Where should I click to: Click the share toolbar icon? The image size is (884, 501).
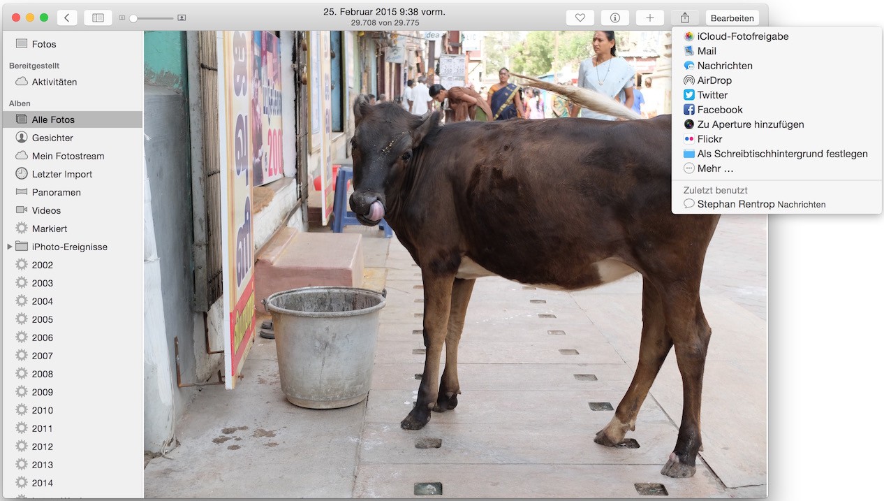point(684,17)
